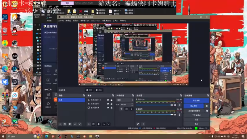Undock the Scene Transitions panel icon
The image size is (247, 139).
click(x=133, y=95)
